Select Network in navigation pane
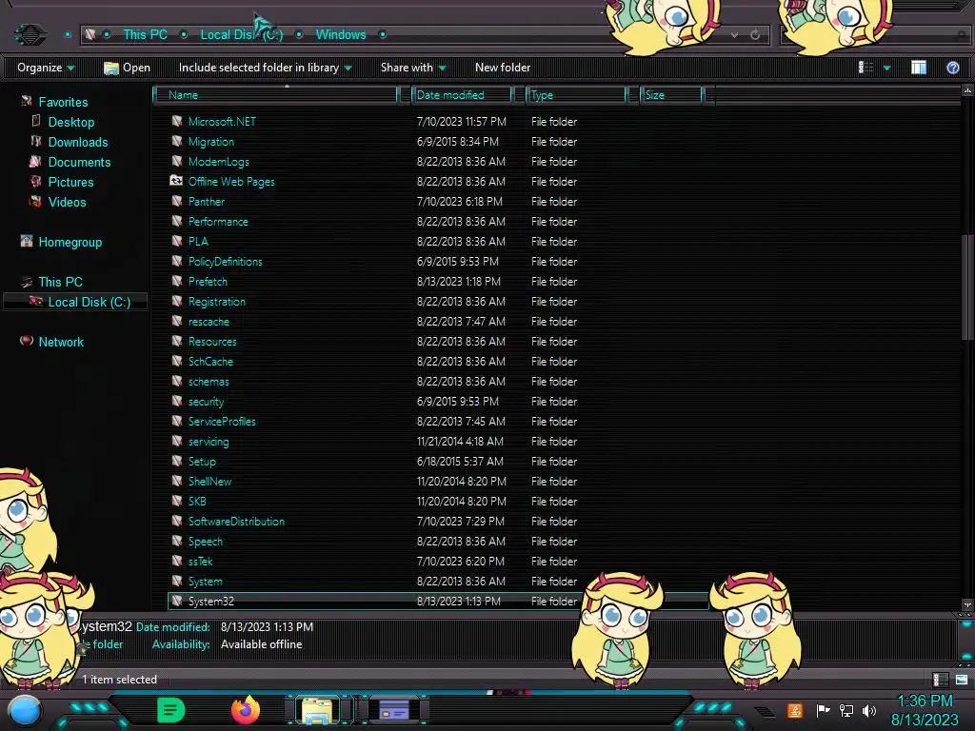The image size is (975, 731). [61, 342]
